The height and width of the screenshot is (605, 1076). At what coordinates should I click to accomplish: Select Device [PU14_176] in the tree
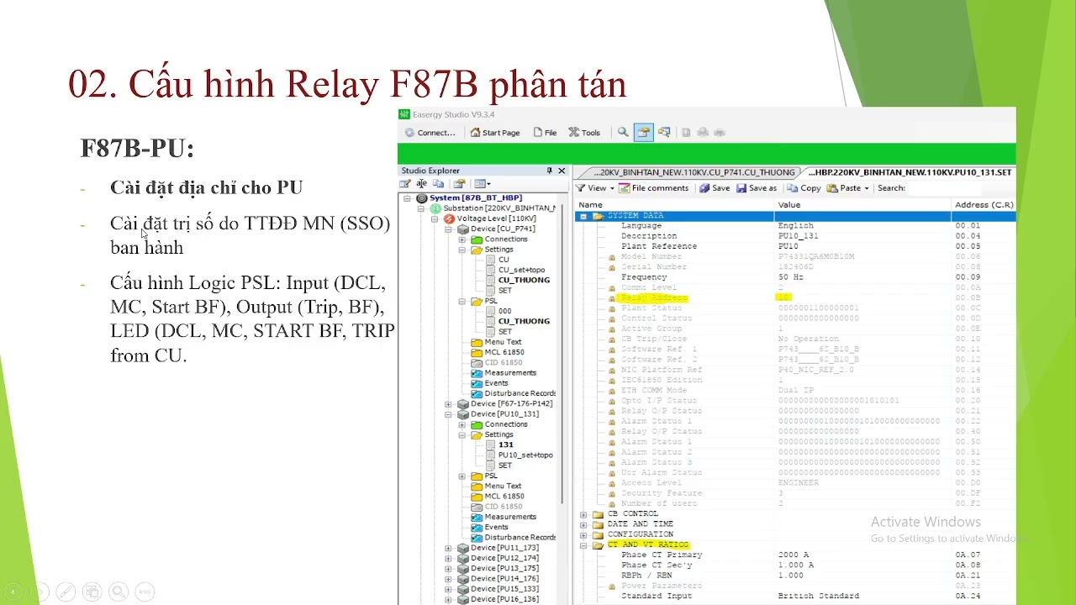point(504,579)
